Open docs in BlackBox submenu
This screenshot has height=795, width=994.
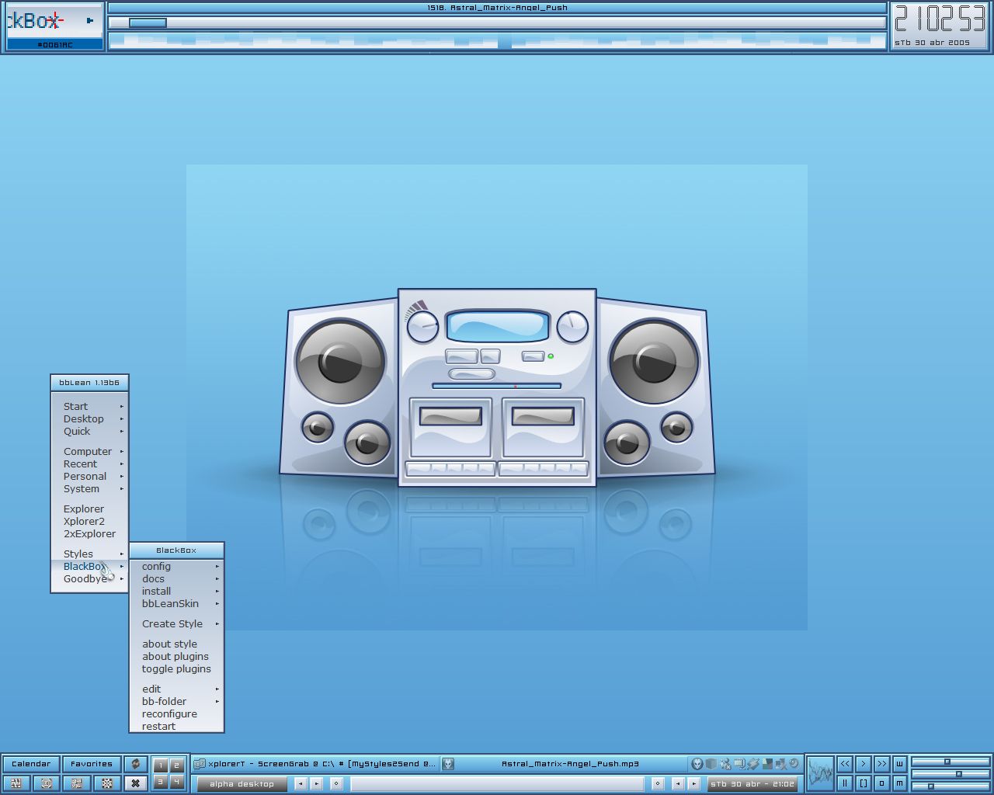[176, 578]
